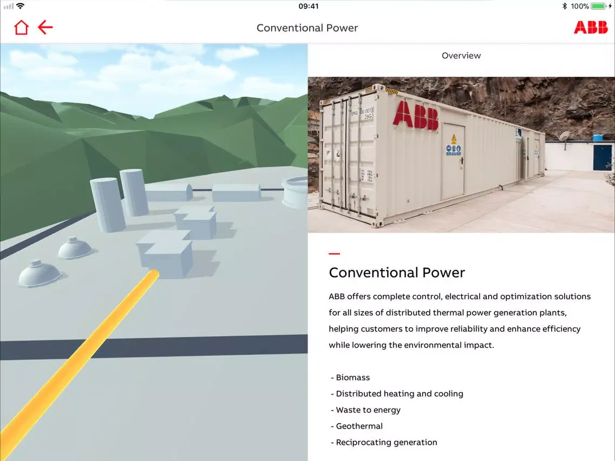The height and width of the screenshot is (461, 615).
Task: Tap the 09:41 clock in status bar
Action: click(308, 6)
